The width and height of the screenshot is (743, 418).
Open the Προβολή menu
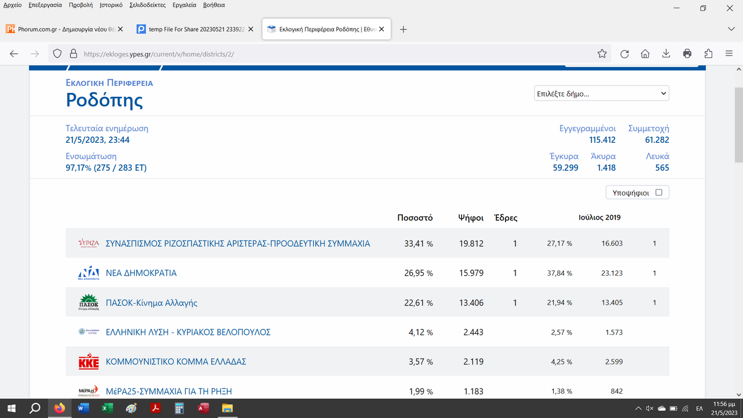point(81,5)
